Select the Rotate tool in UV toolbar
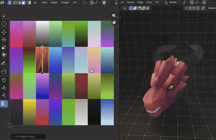 (4, 40)
